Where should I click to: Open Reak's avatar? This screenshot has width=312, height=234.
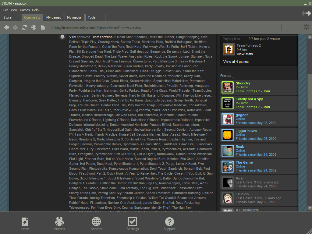pos(227,151)
